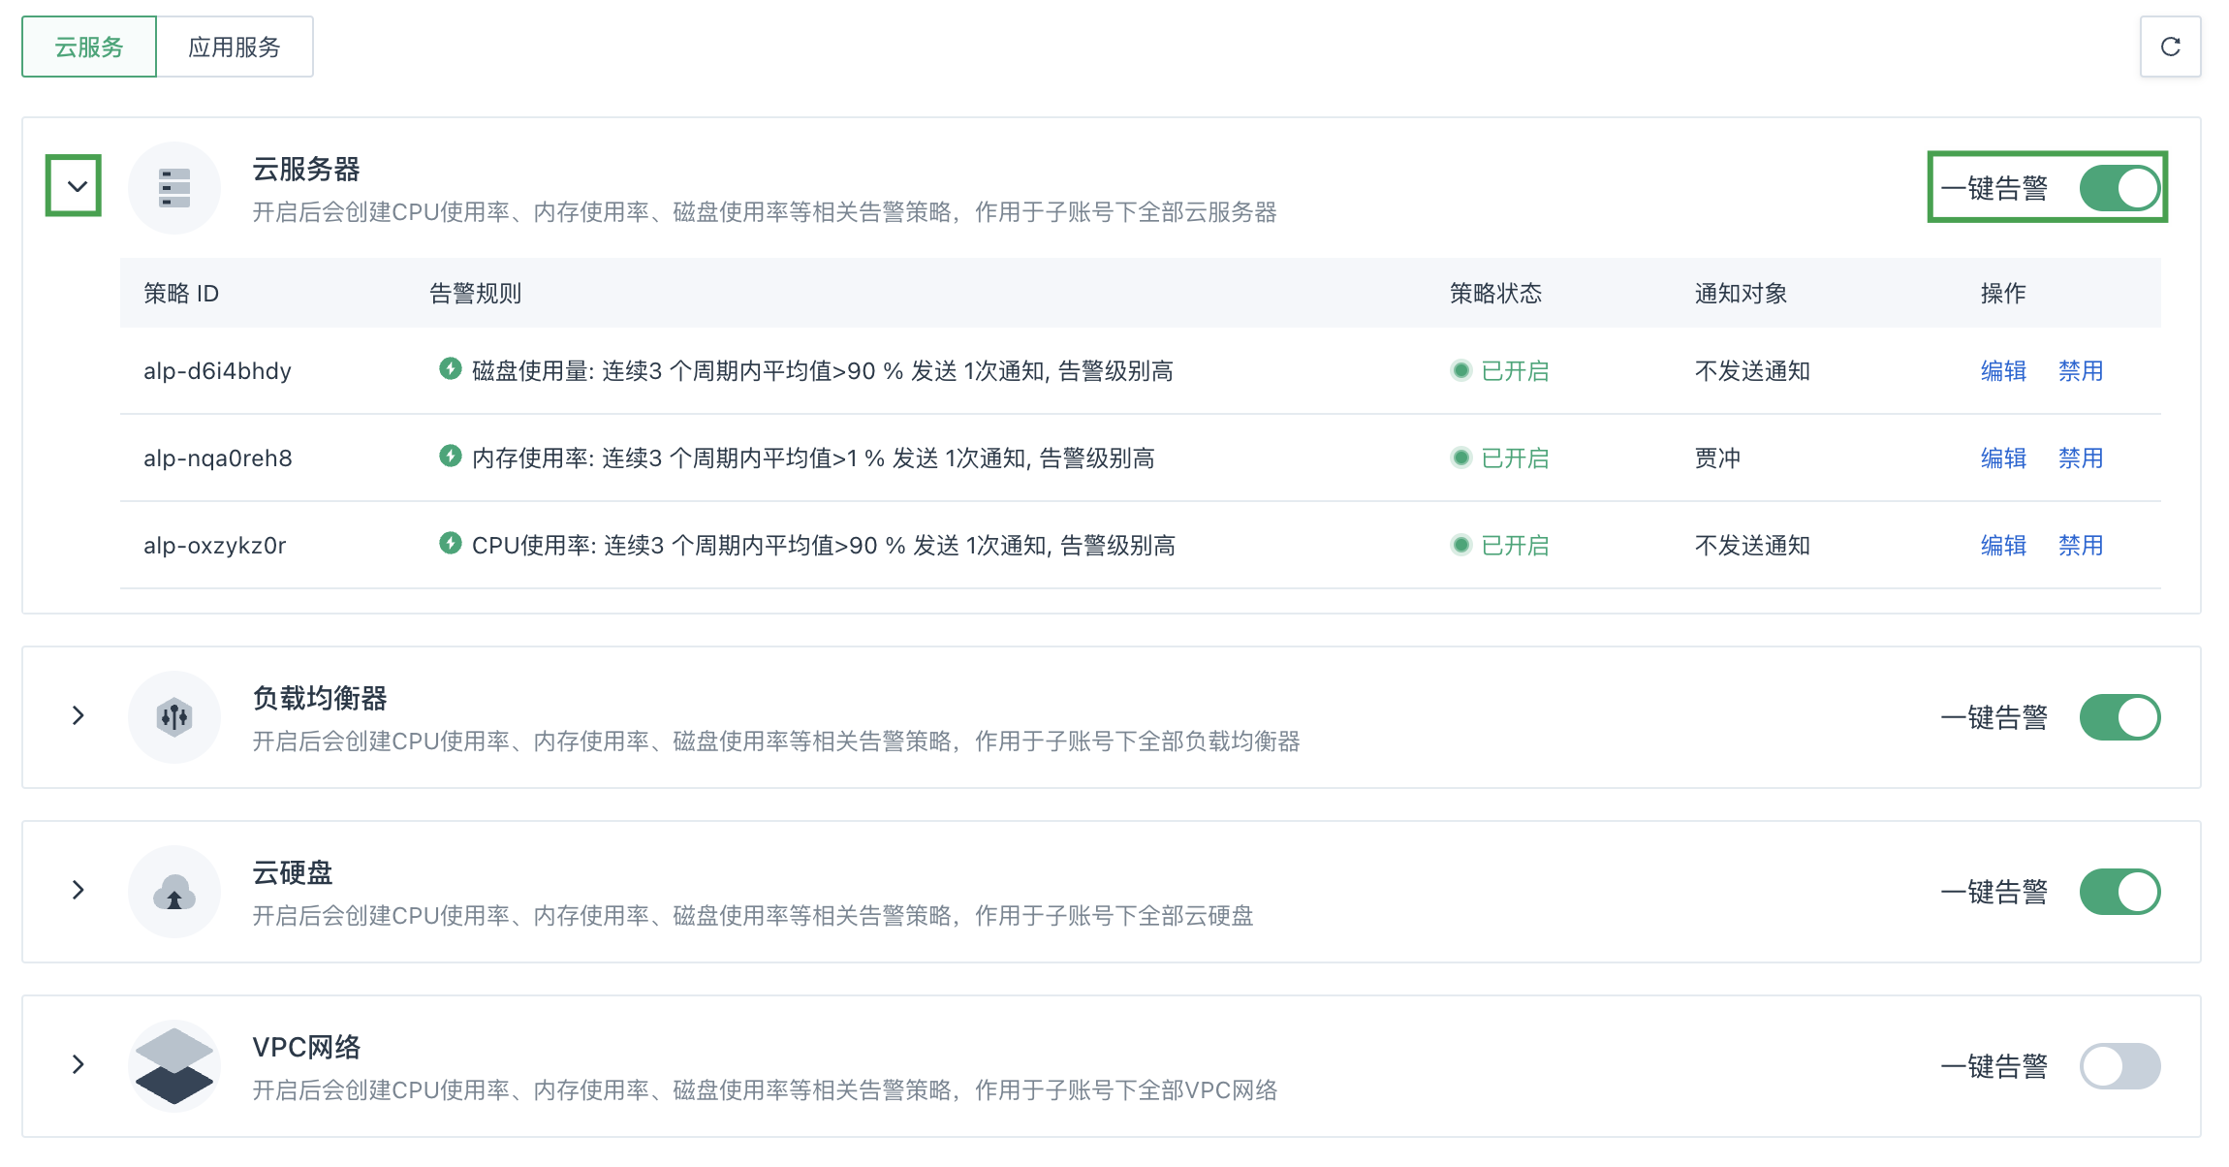Click the policy ID alp-d6i4bhdy
This screenshot has height=1167, width=2229.
tap(217, 371)
